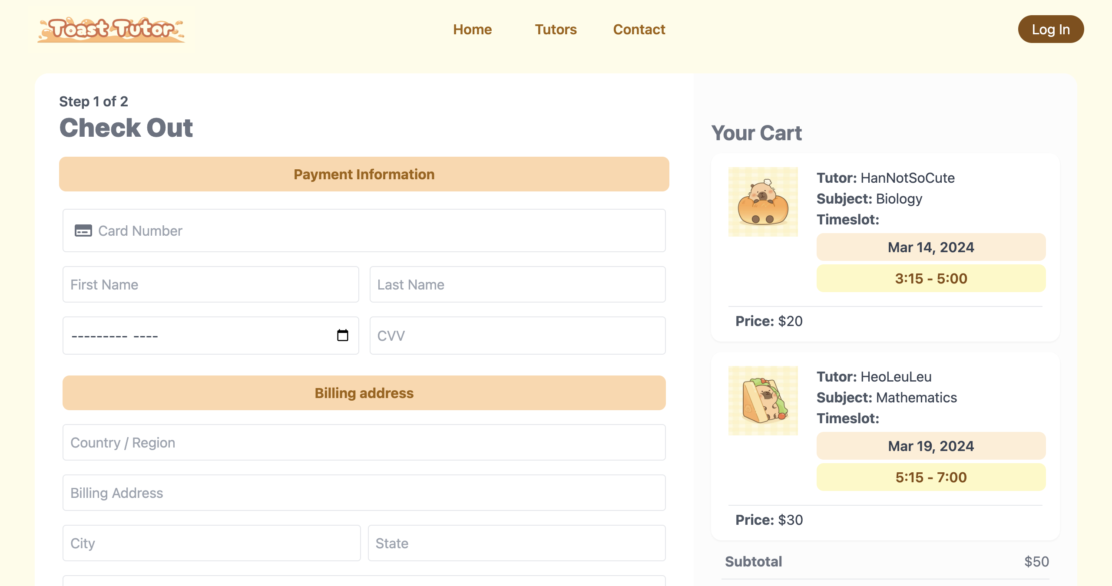Image resolution: width=1112 pixels, height=586 pixels.
Task: Click the credit card icon in Card Number
Action: pos(83,230)
